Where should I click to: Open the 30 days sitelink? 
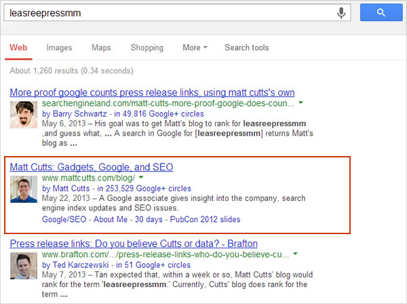(x=149, y=219)
